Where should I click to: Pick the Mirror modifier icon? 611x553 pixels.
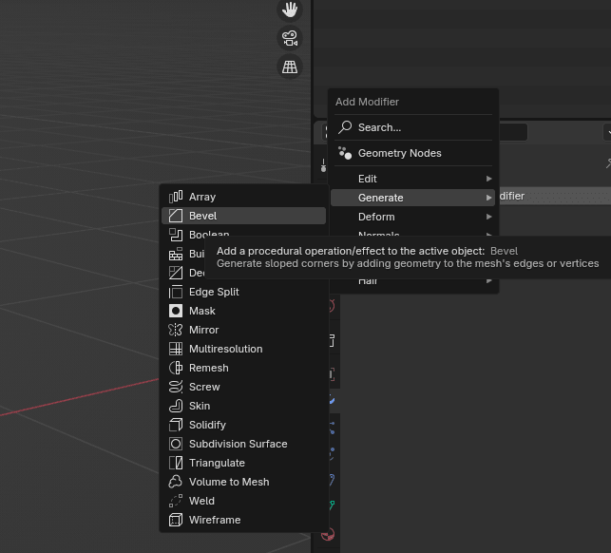coord(176,330)
